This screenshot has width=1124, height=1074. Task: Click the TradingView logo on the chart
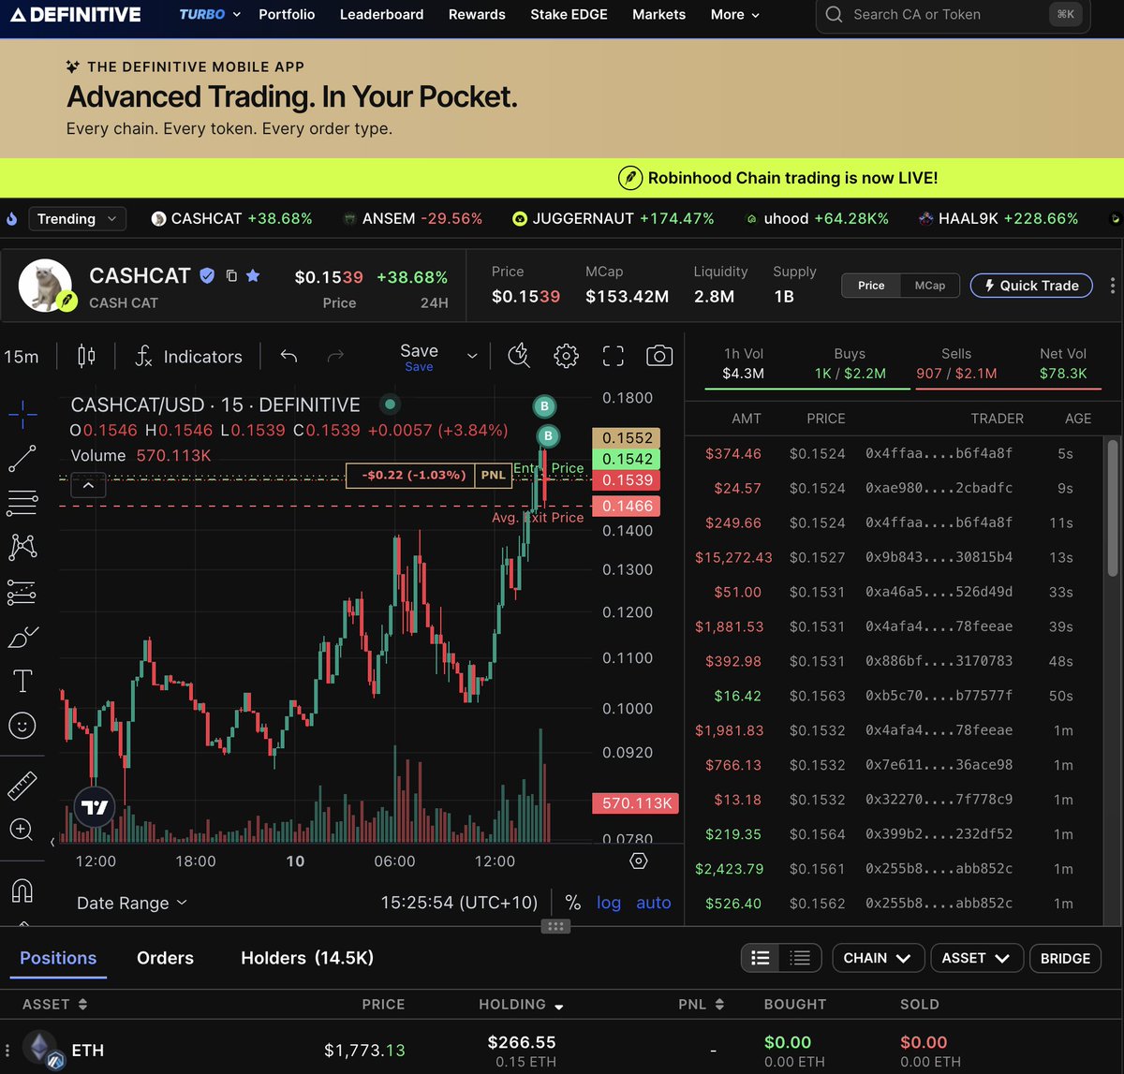pyautogui.click(x=95, y=807)
